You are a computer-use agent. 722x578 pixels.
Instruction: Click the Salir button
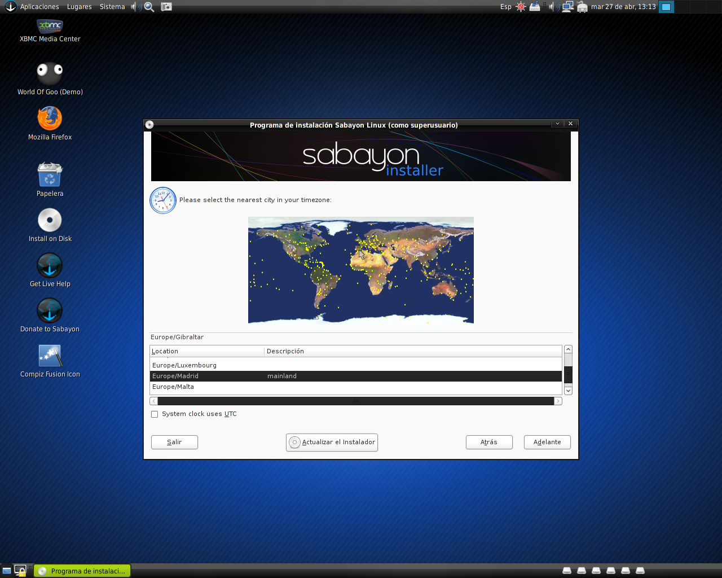click(x=174, y=442)
